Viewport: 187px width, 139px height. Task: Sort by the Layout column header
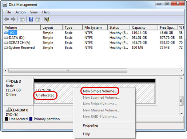pos(52,28)
